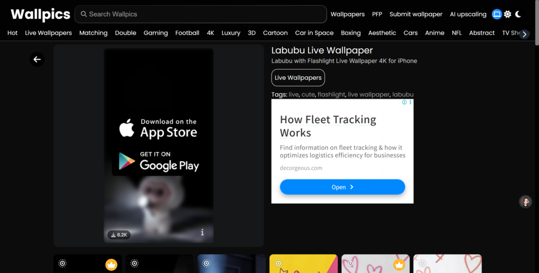Click gold crown badge on hearts thumbnail
This screenshot has width=539, height=273.
[x=399, y=265]
